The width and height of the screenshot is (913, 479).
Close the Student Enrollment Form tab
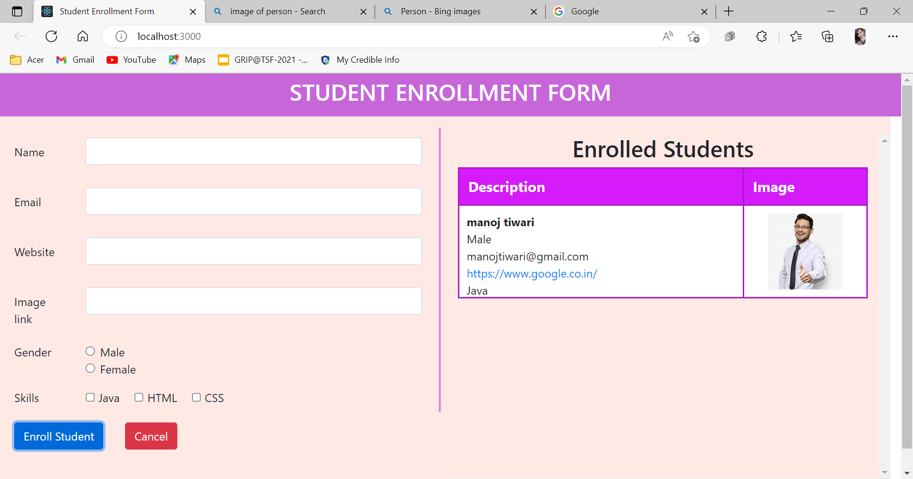193,12
